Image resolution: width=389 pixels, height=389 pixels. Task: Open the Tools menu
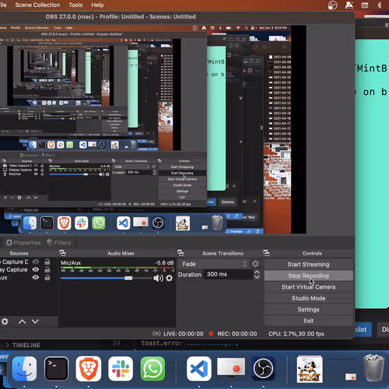click(75, 5)
